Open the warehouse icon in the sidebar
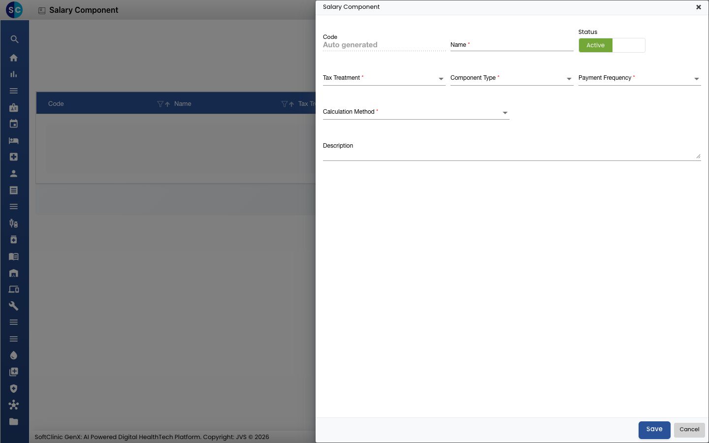 click(x=14, y=273)
